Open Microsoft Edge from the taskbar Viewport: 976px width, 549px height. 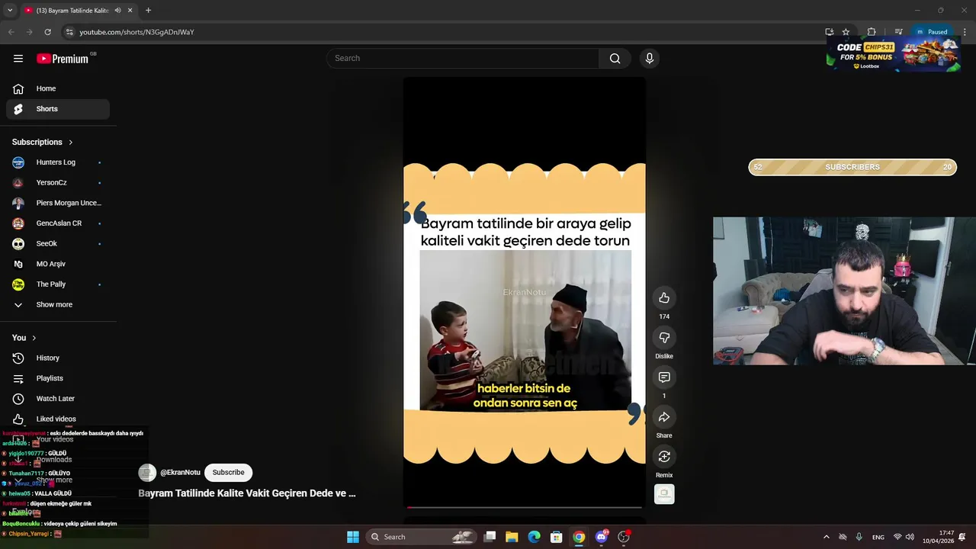pyautogui.click(x=534, y=537)
